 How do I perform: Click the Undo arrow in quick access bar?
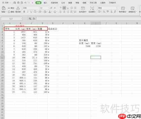pyautogui.click(x=25, y=3)
